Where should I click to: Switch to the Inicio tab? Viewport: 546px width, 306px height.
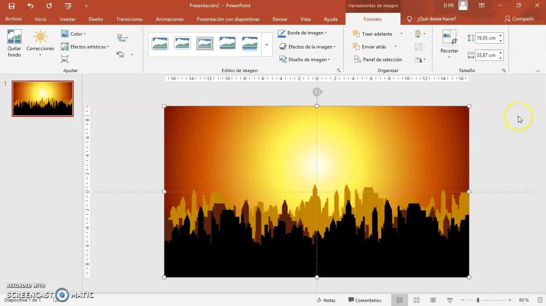(40, 19)
